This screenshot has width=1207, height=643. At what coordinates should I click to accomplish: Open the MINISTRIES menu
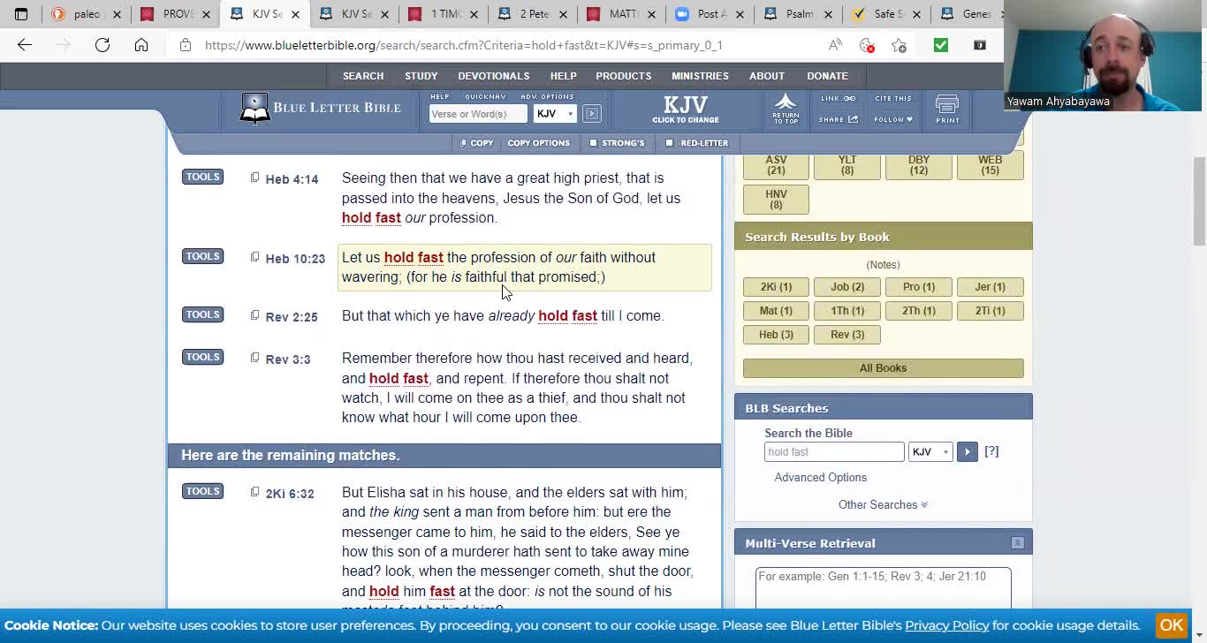[x=700, y=76]
